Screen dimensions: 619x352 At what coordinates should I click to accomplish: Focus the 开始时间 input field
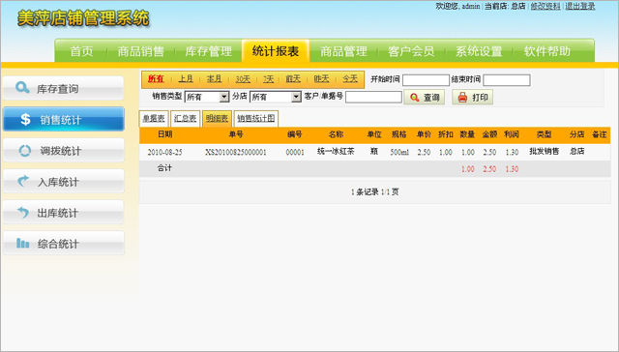click(x=426, y=80)
